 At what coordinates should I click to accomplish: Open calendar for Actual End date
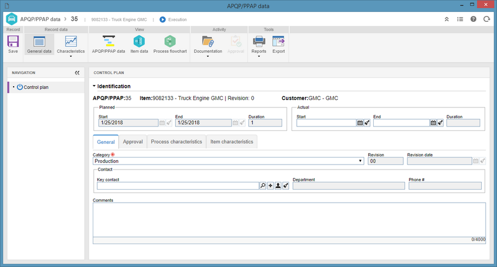[x=433, y=123]
